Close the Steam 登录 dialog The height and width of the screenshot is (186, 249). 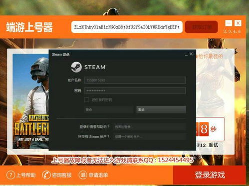191,54
